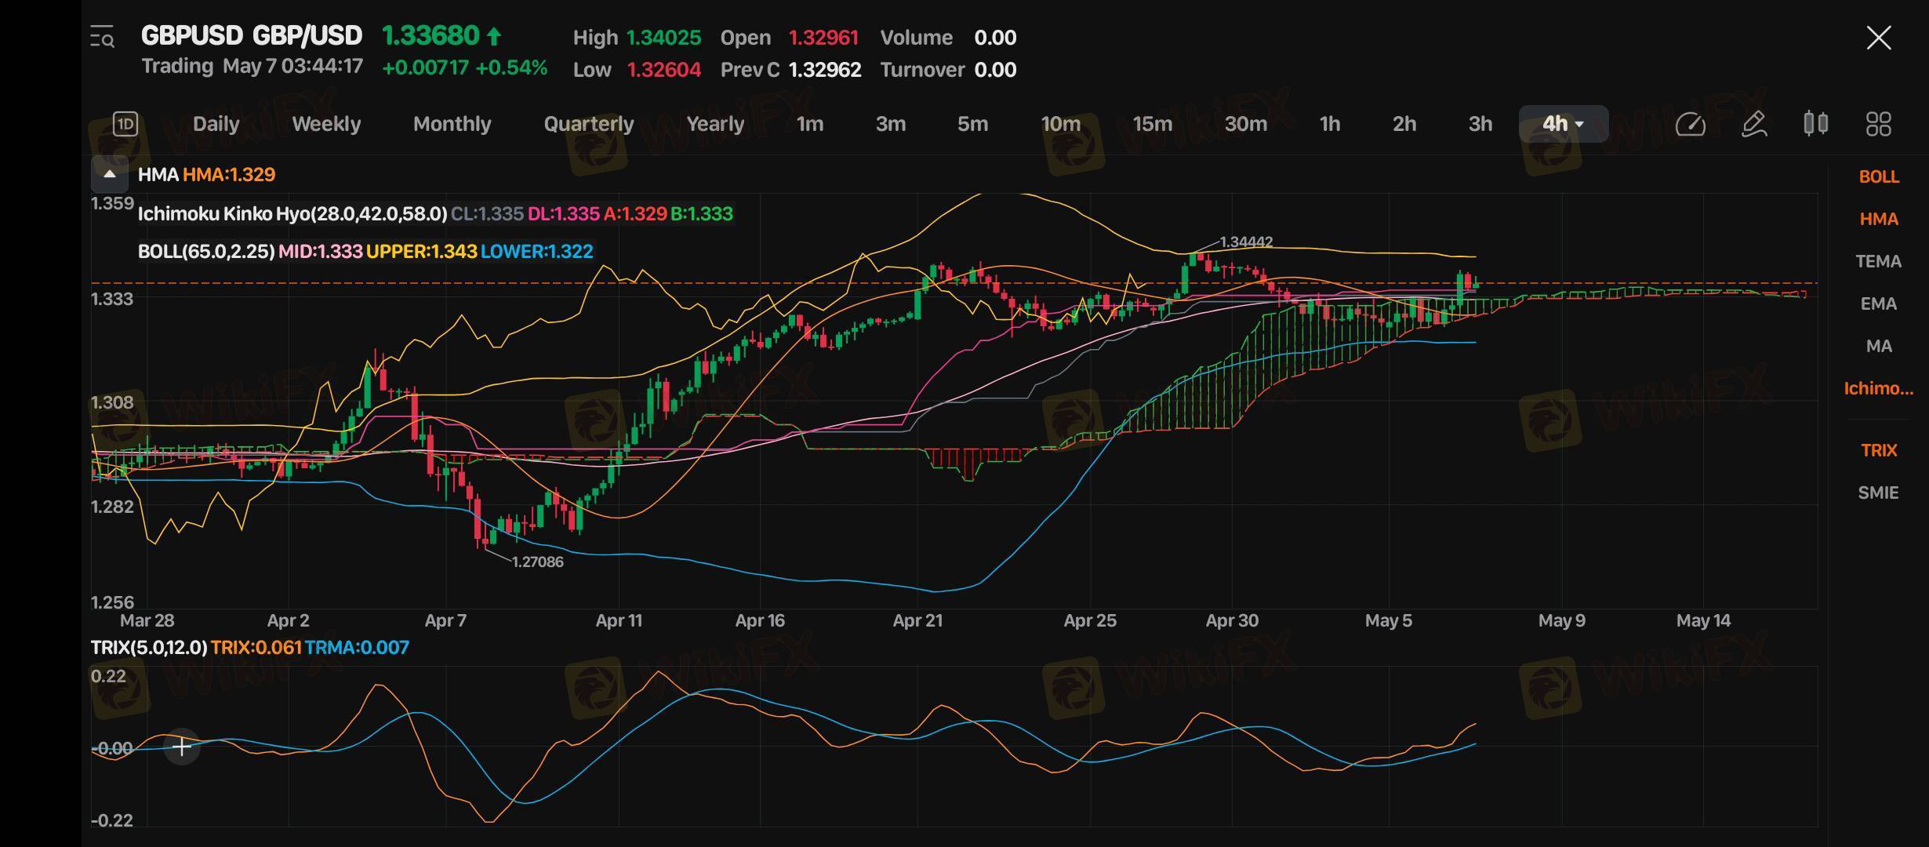Switch to the 15m timeframe tab

coord(1152,124)
